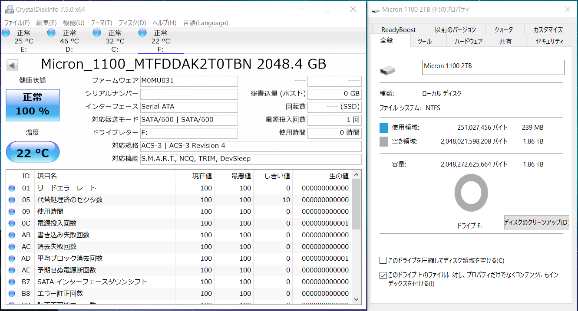This screenshot has height=311, width=578.
Task: Open the ヘルプ(H) menu
Action: (x=165, y=23)
